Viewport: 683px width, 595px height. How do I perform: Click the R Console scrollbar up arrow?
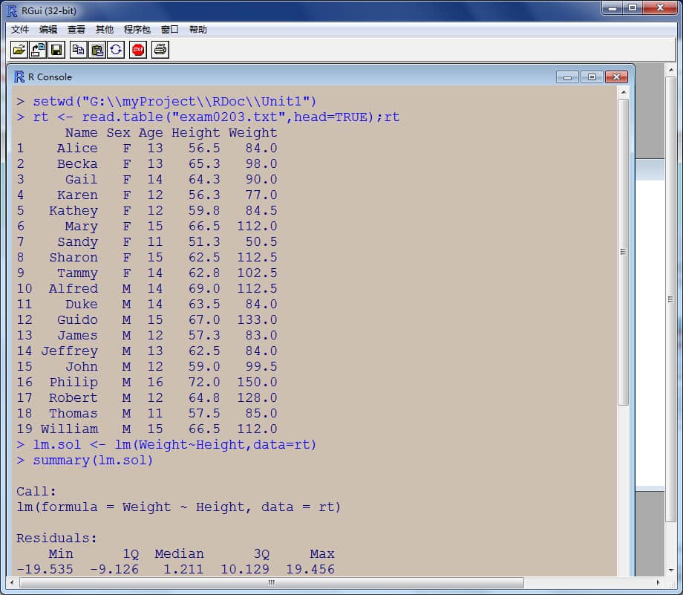pyautogui.click(x=623, y=92)
